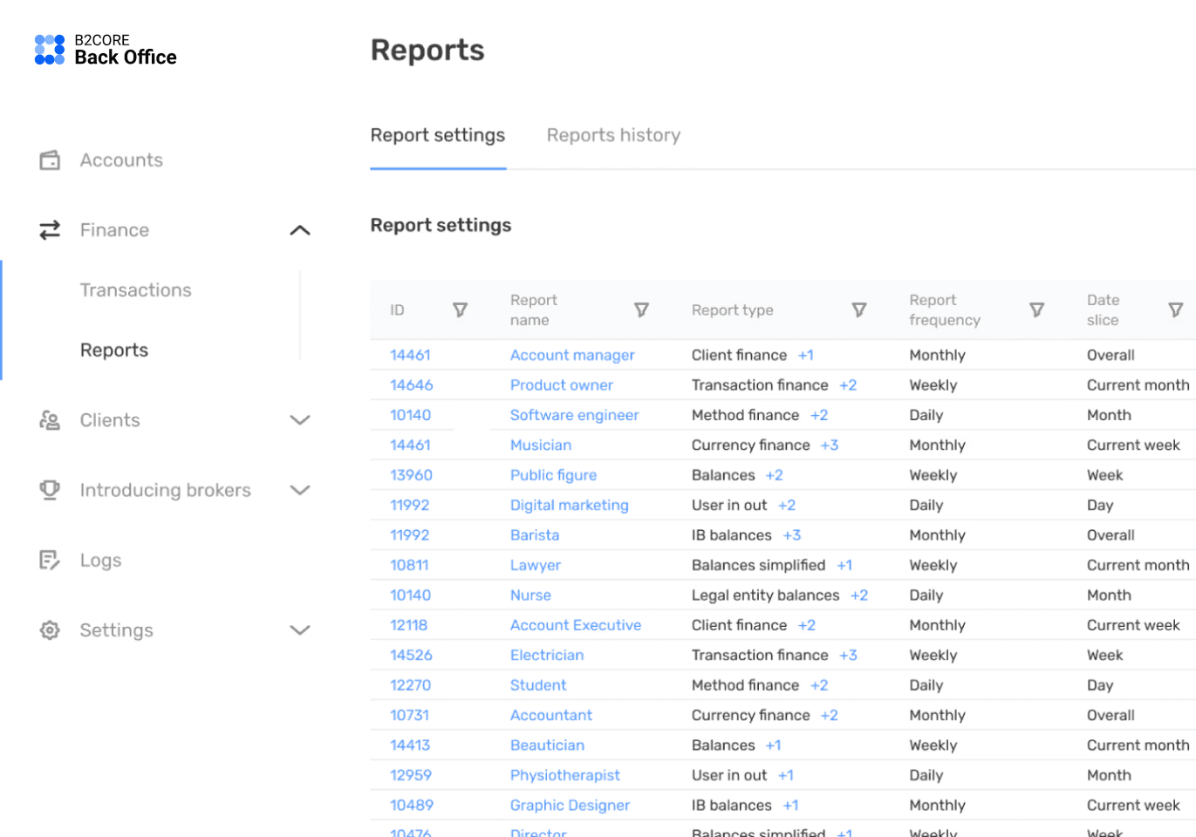Show the +3 extra types for Electrician
Viewport: 1196px width, 837px height.
(849, 656)
